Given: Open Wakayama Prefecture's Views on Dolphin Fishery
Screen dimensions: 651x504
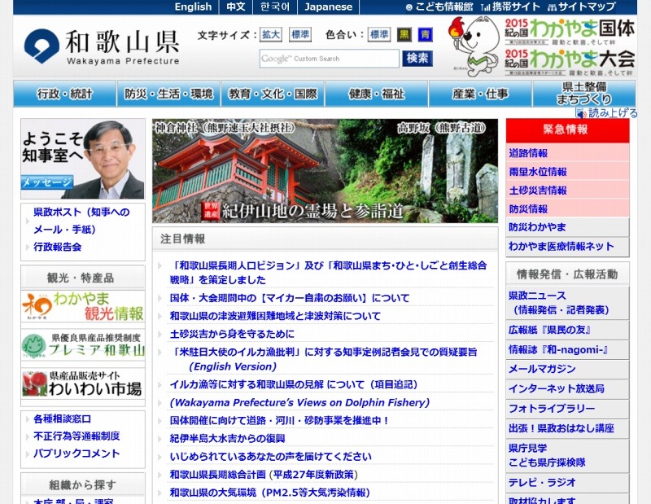Looking at the screenshot, I should click(x=299, y=402).
